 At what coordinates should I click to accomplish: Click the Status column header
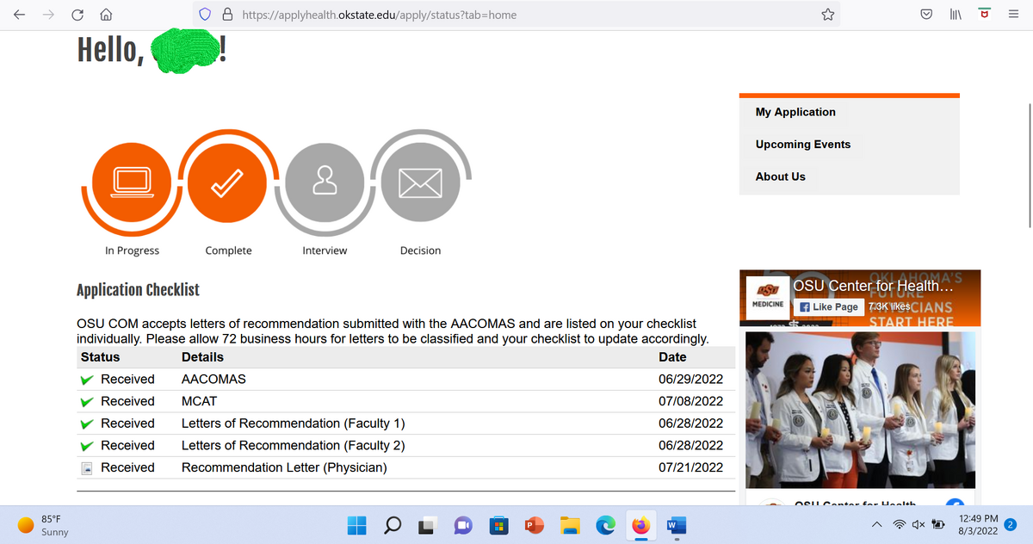(100, 357)
